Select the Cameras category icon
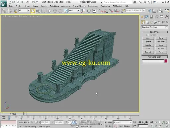This screenshot has width=170, height=128. coord(155,22)
